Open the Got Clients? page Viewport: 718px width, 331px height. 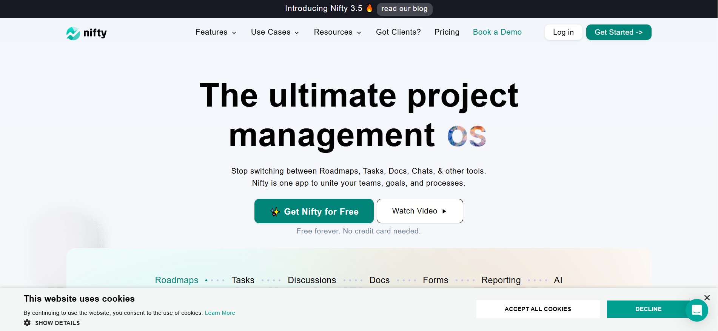tap(398, 32)
